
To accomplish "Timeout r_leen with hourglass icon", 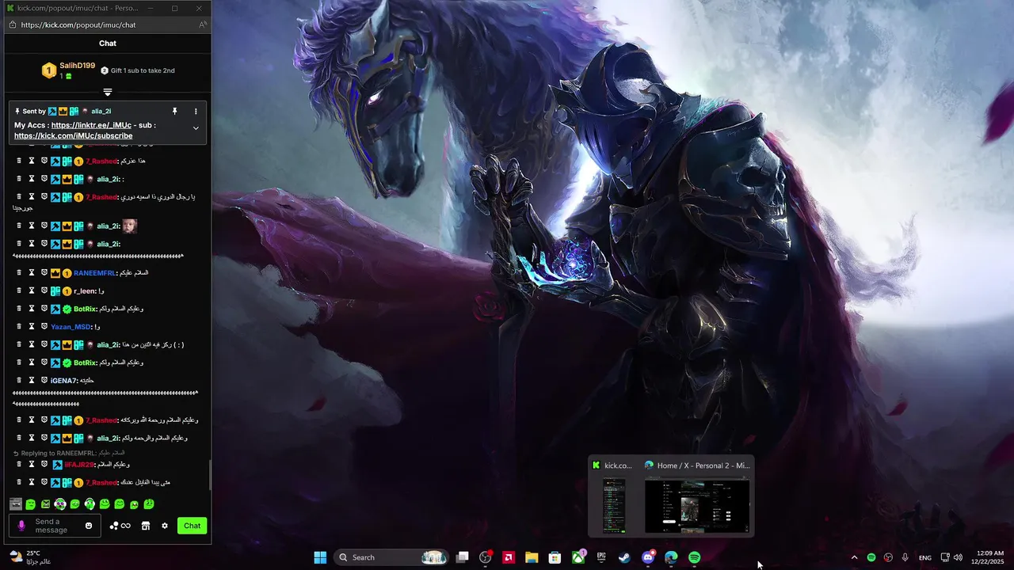I will pyautogui.click(x=32, y=291).
